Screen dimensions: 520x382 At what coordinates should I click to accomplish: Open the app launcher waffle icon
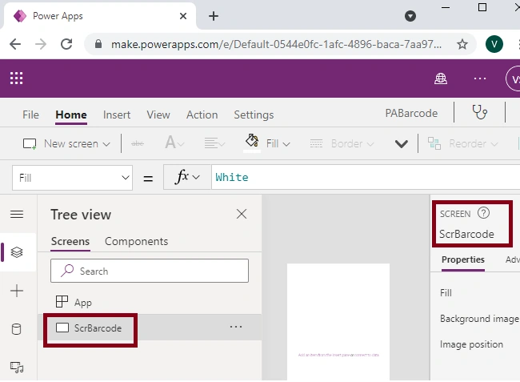pyautogui.click(x=16, y=78)
